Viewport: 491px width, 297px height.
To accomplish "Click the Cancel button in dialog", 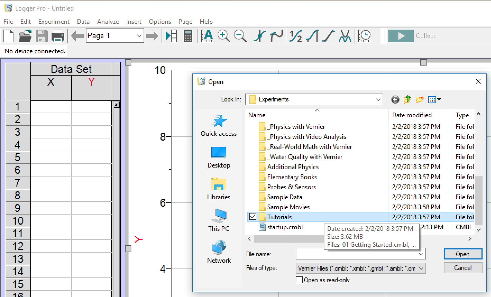I will click(x=463, y=268).
